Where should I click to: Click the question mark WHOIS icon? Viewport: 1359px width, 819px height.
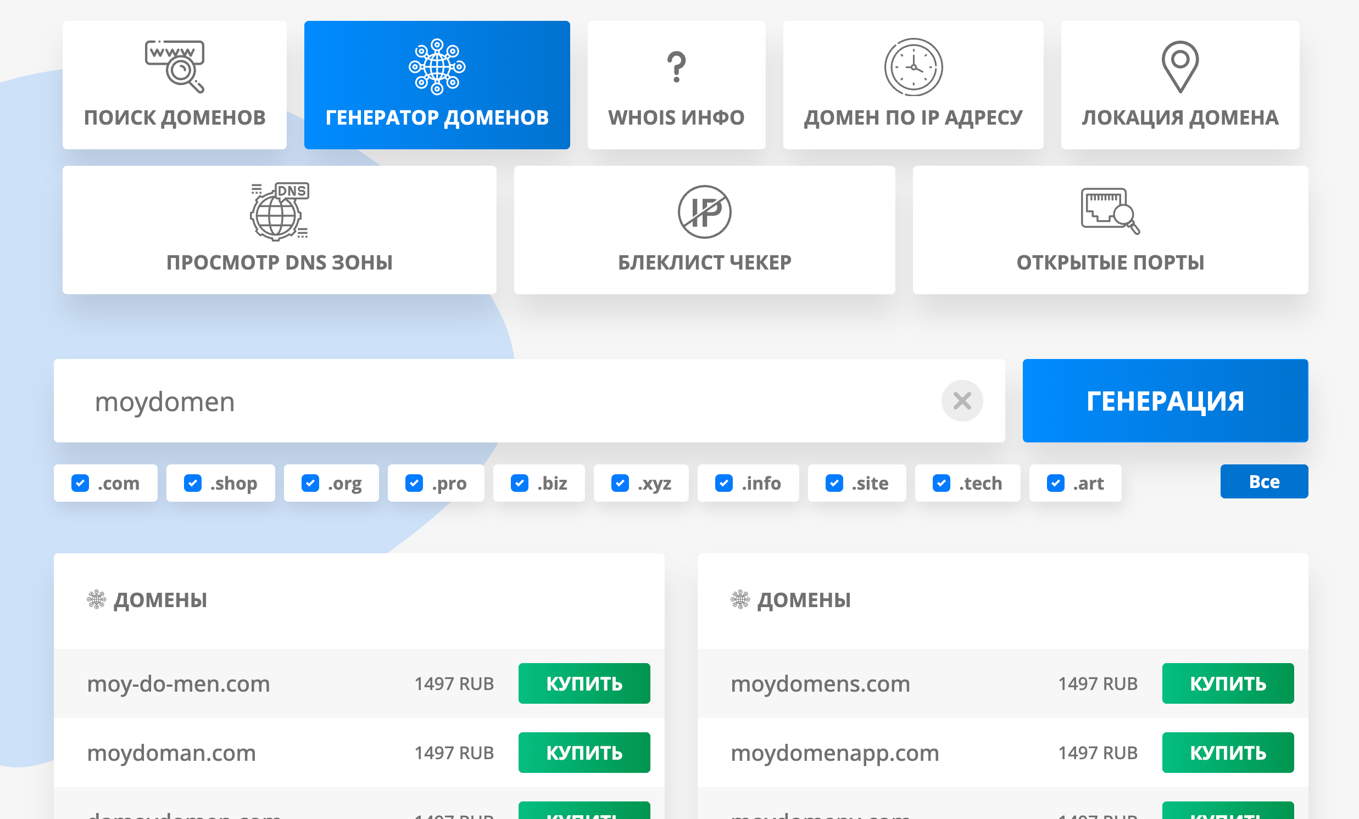coord(676,66)
